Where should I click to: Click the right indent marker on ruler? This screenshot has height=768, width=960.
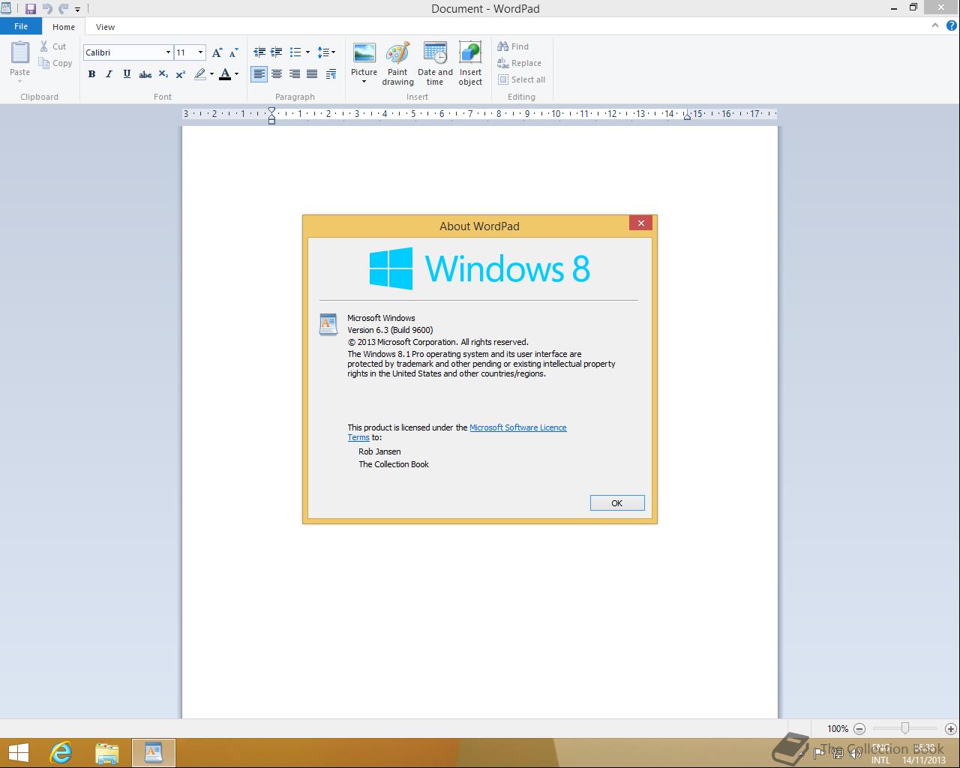click(x=687, y=117)
